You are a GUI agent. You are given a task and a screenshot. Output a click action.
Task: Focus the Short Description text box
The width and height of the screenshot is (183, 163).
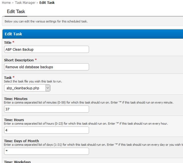[x=47, y=67]
